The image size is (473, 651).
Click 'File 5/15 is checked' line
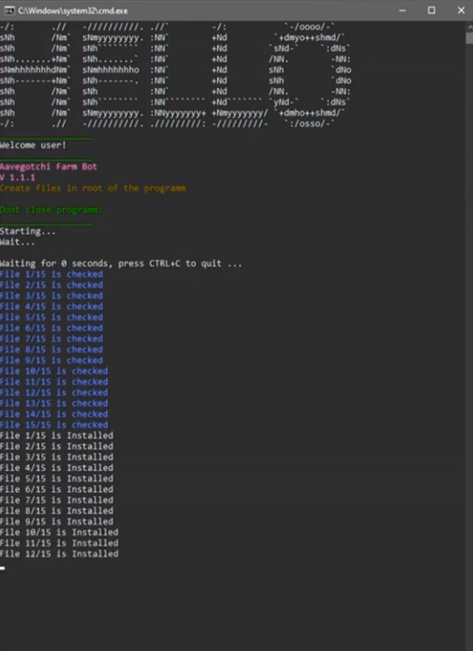click(x=51, y=317)
